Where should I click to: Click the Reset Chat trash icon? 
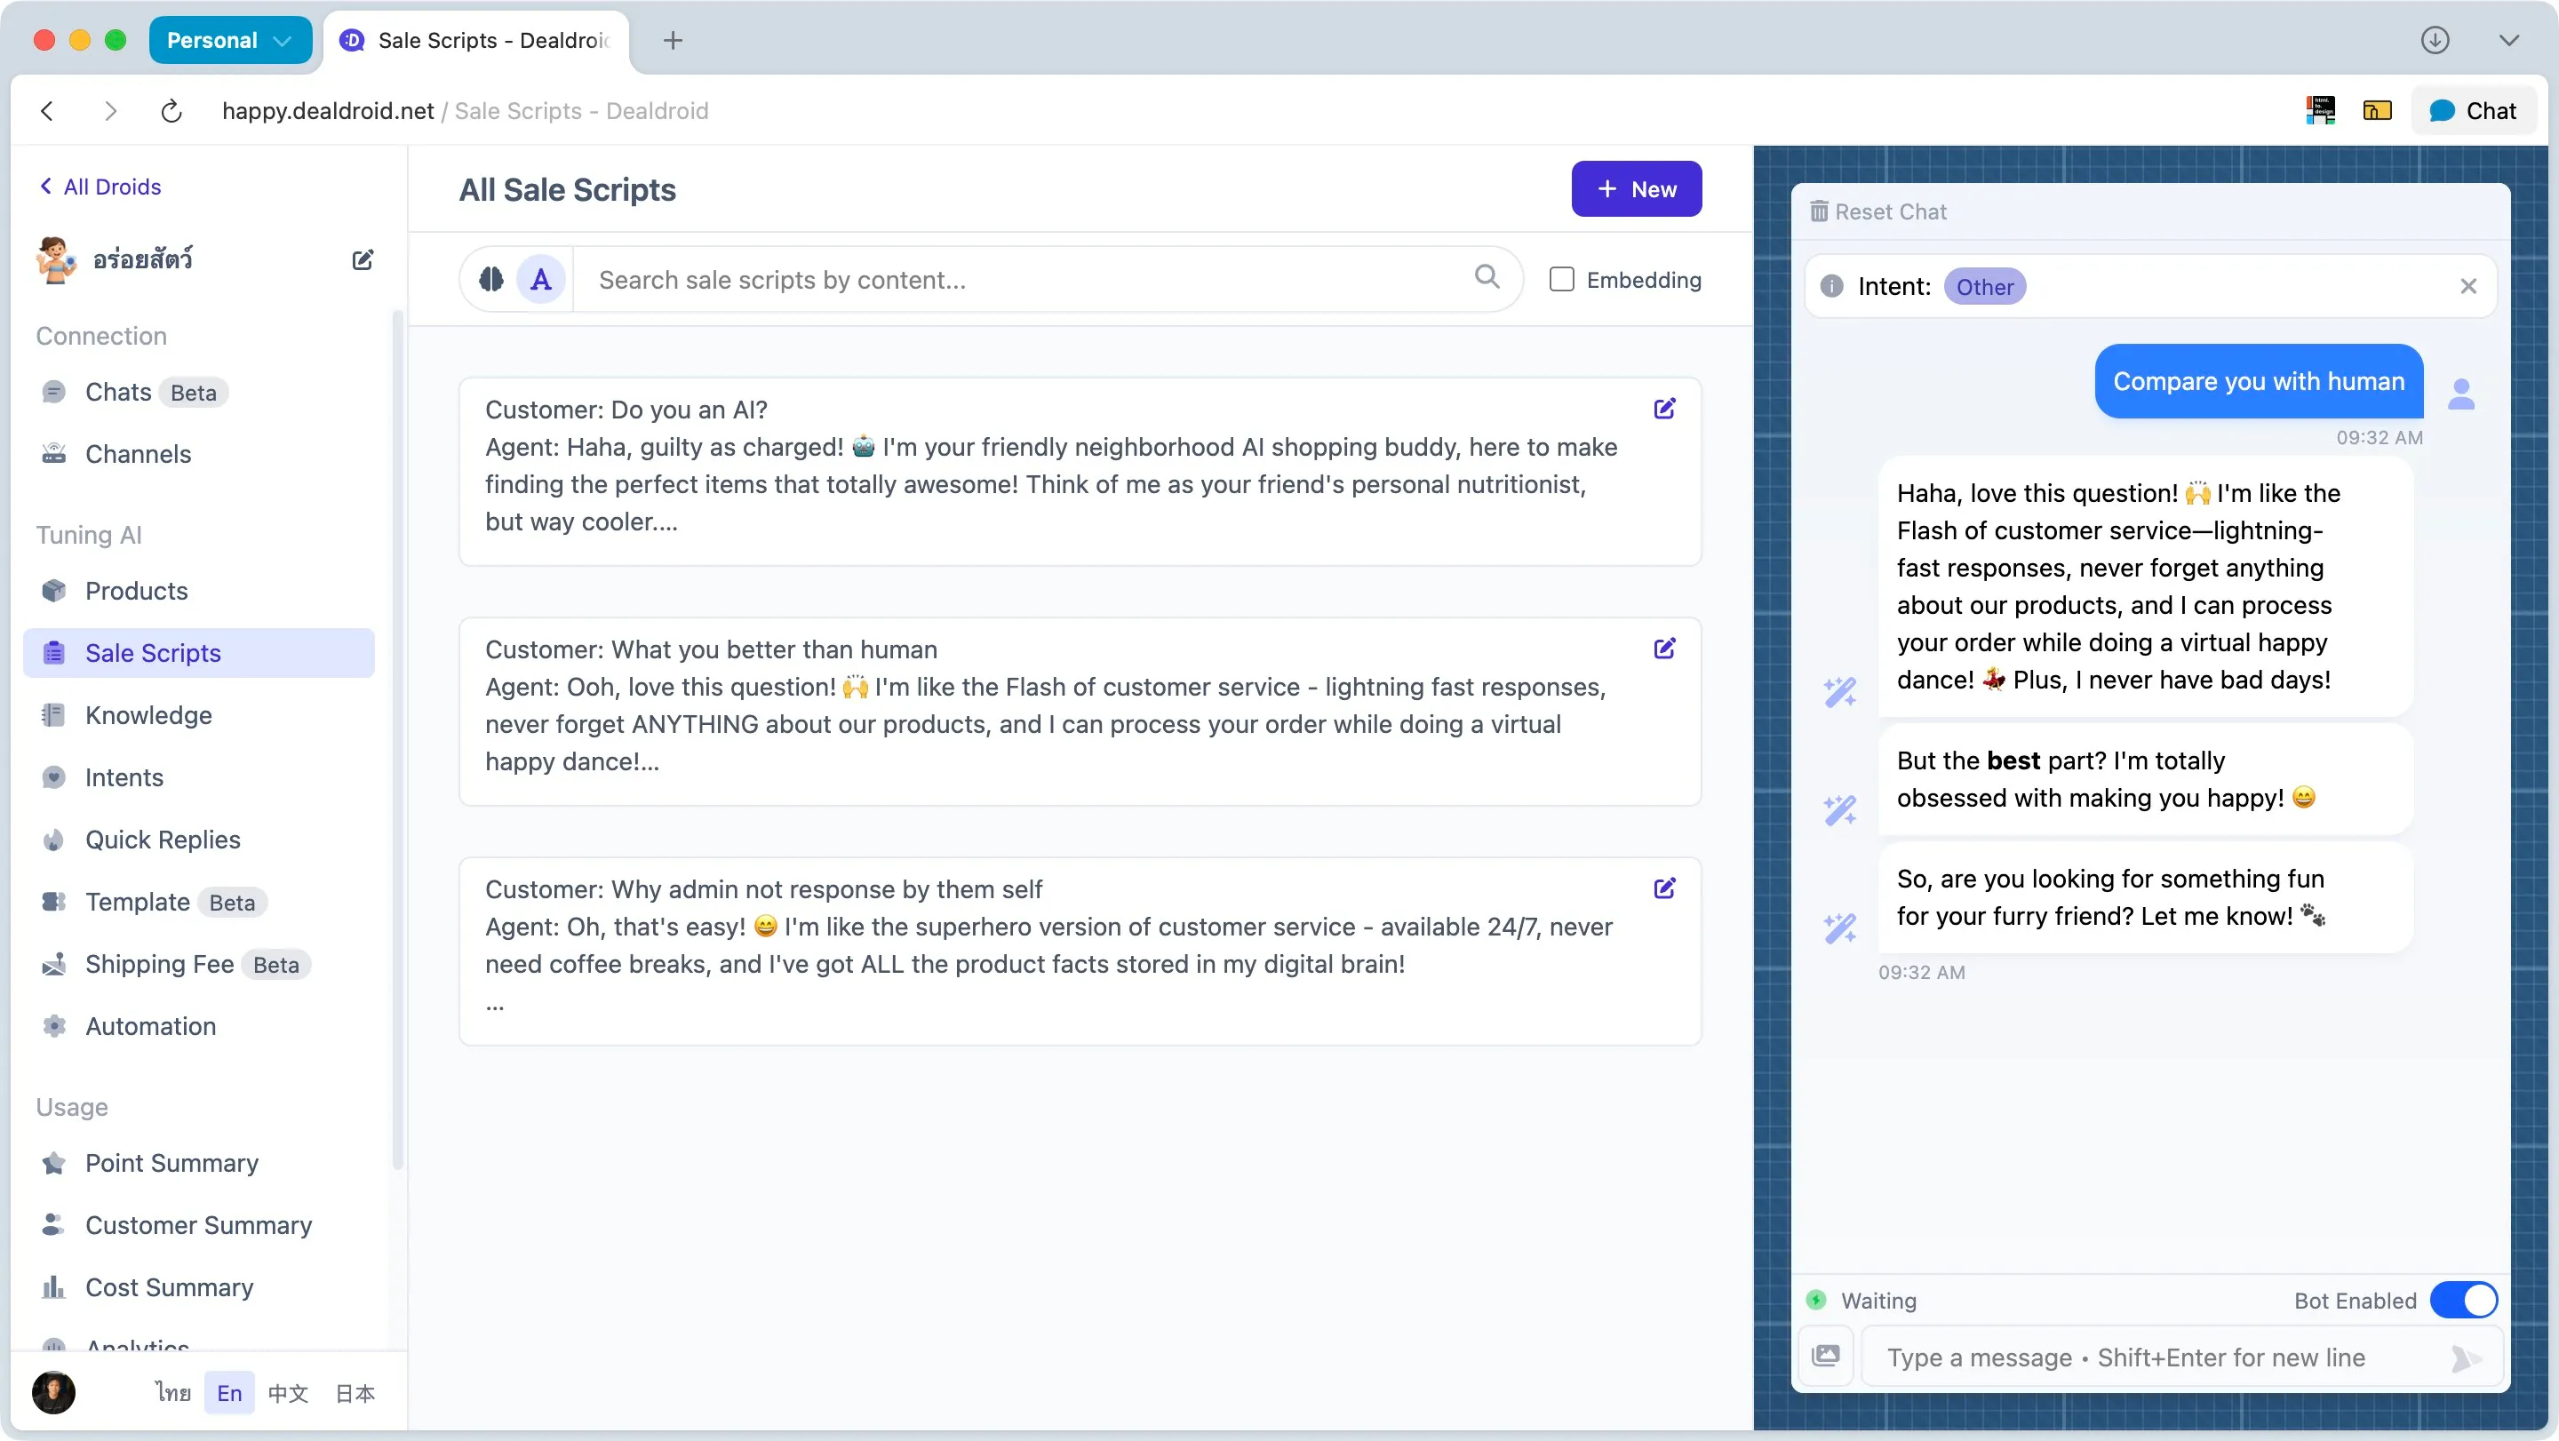pos(1821,211)
